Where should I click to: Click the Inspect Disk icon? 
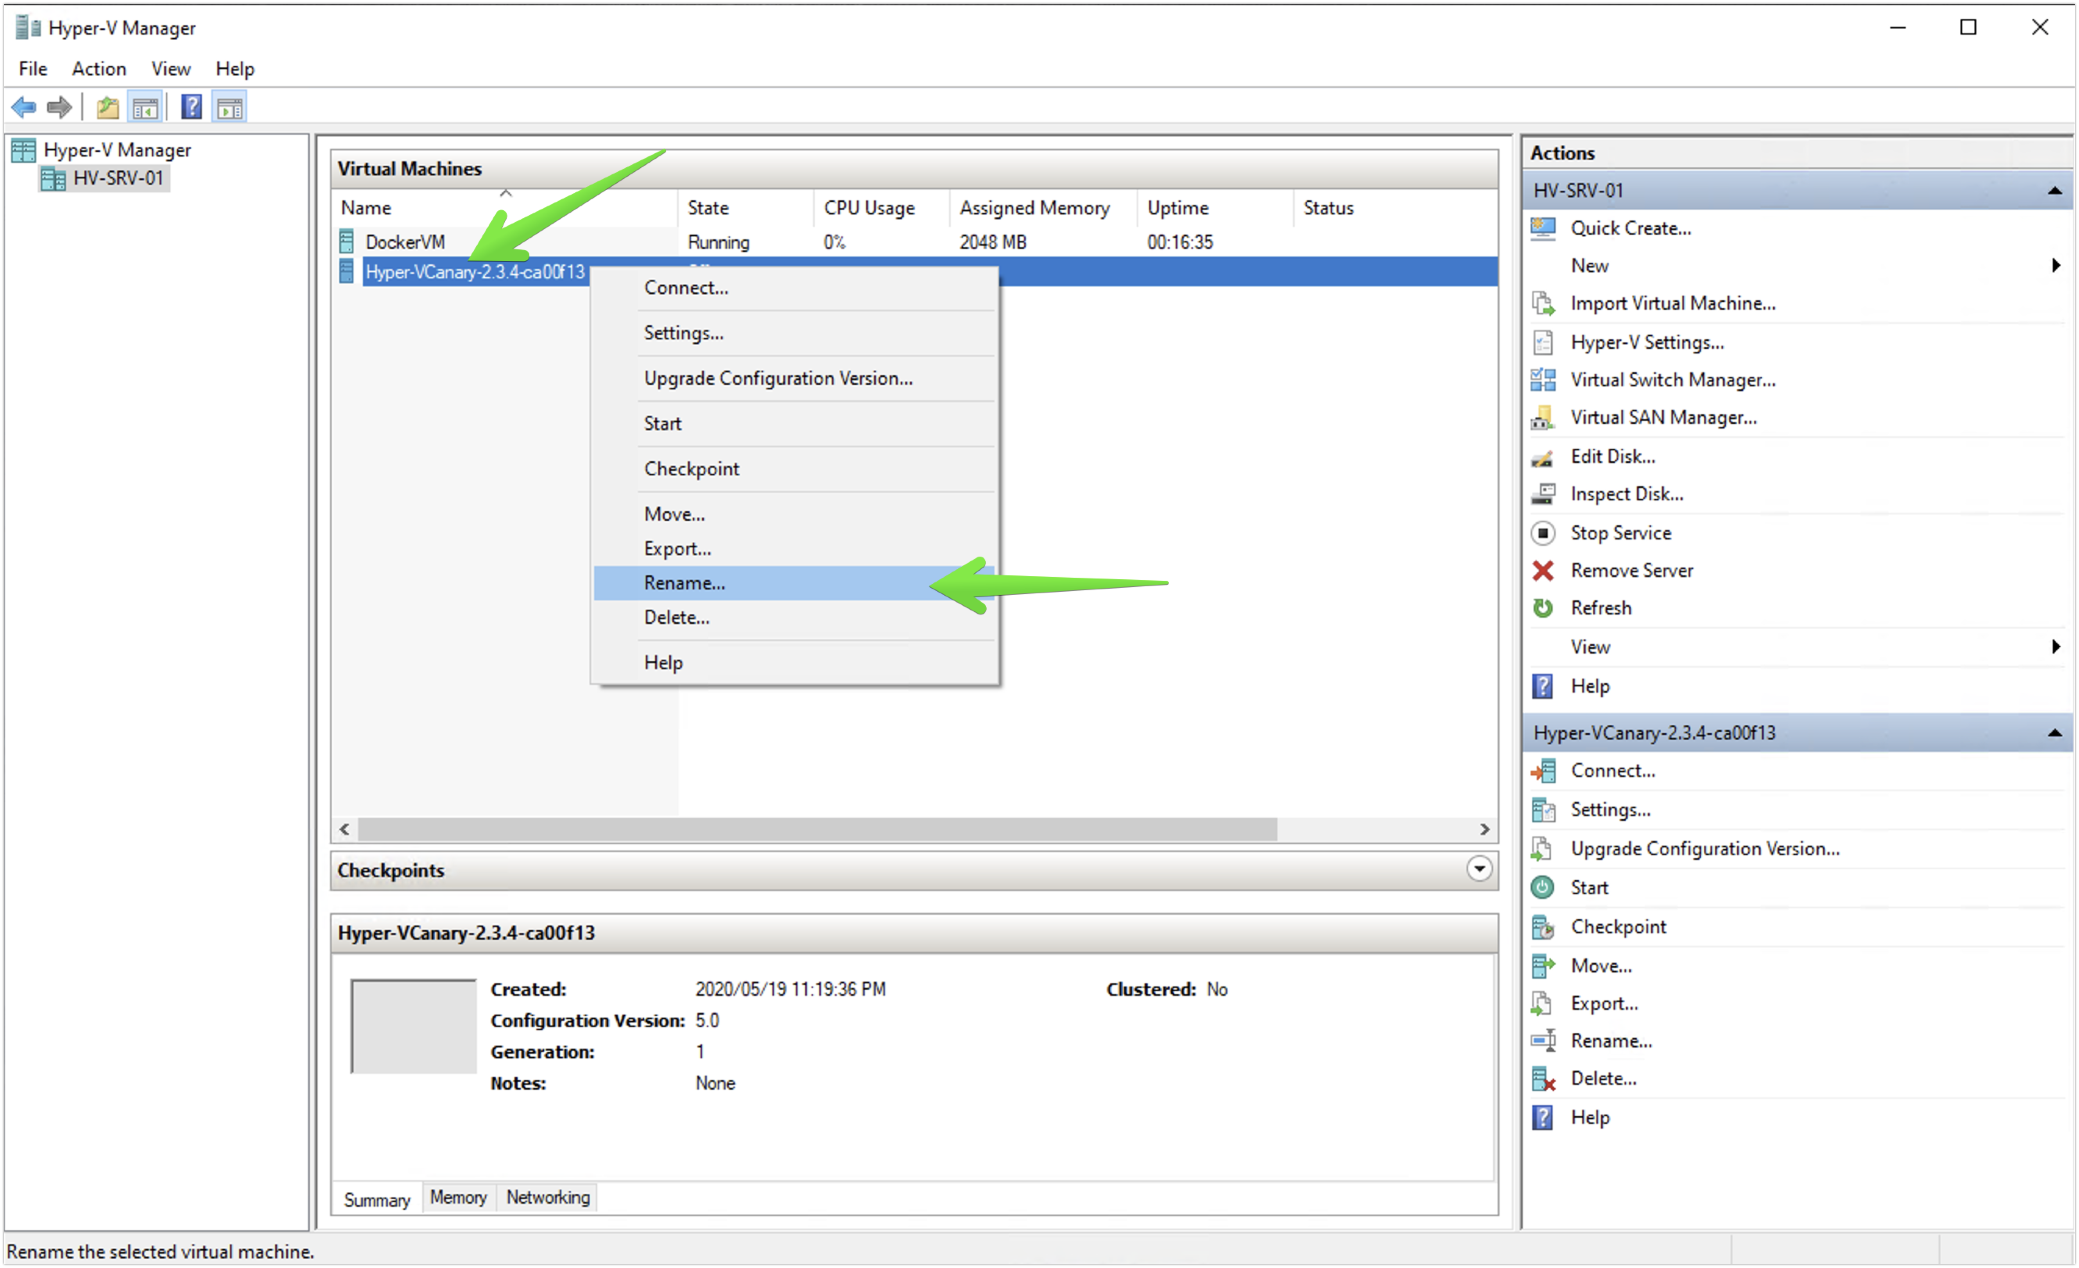point(1543,494)
